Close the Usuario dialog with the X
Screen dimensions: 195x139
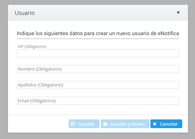coord(178,12)
